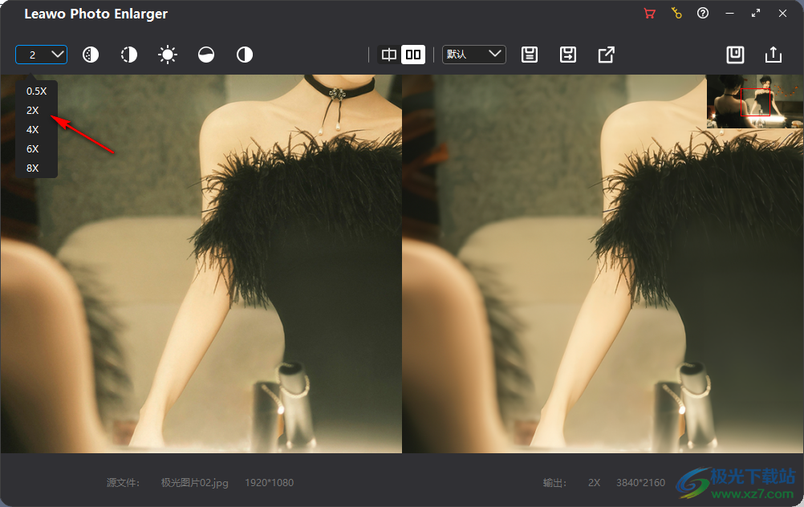Click the navigator thumbnail preview
This screenshot has height=507, width=804.
[x=754, y=101]
